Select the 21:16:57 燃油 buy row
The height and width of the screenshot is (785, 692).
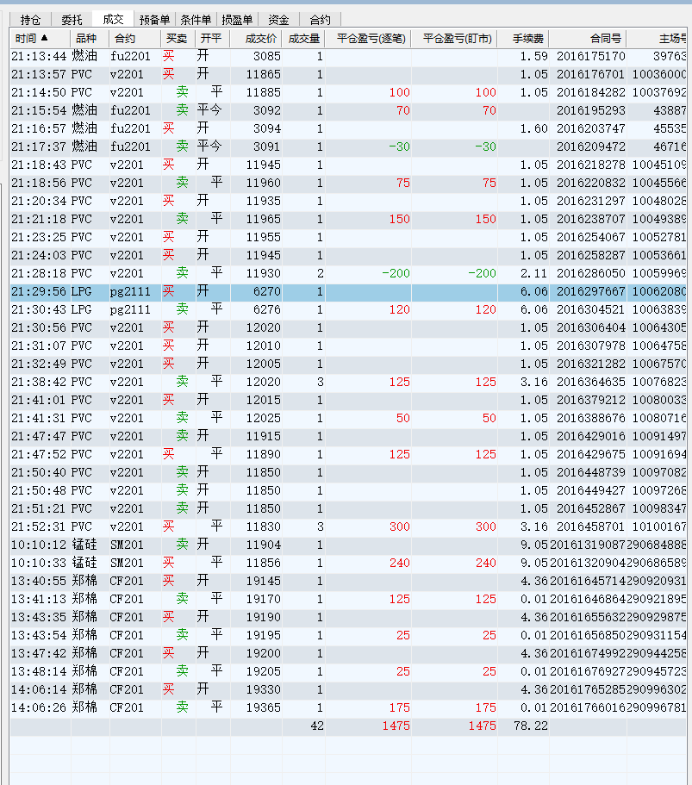pyautogui.click(x=348, y=128)
